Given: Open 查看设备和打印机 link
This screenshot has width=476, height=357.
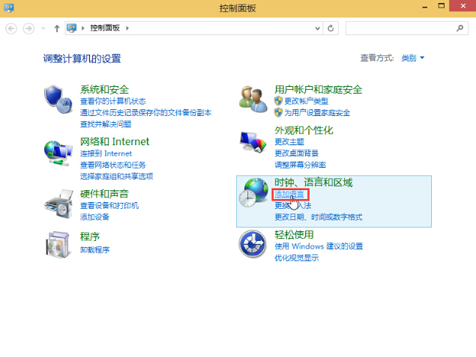Looking at the screenshot, I should click(x=109, y=205).
